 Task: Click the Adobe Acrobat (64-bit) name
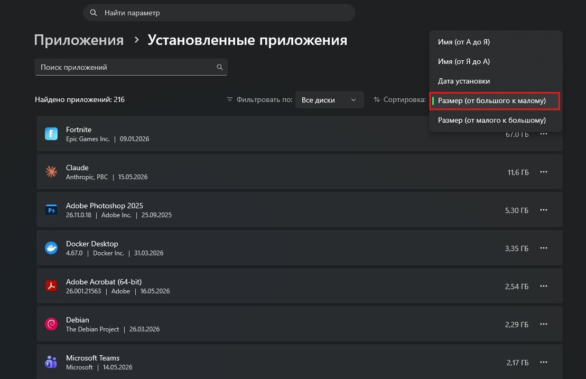pos(104,282)
